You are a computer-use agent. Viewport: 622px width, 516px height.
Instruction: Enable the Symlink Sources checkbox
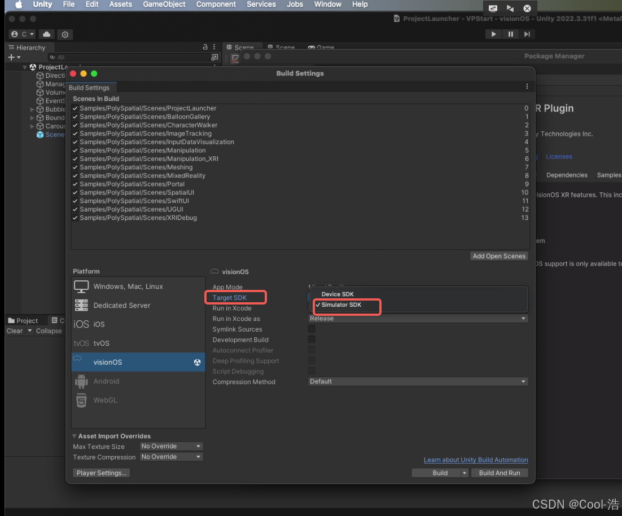pos(312,329)
